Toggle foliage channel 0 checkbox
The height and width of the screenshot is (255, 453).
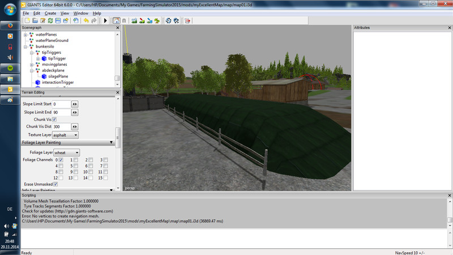(x=61, y=160)
